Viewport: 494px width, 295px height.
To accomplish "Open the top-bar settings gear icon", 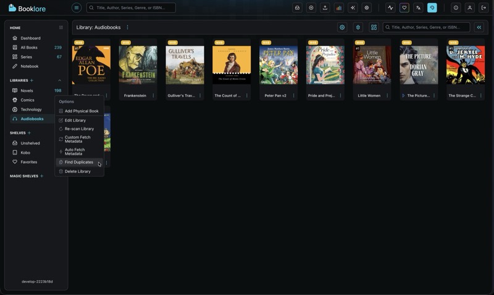I will pos(366,8).
